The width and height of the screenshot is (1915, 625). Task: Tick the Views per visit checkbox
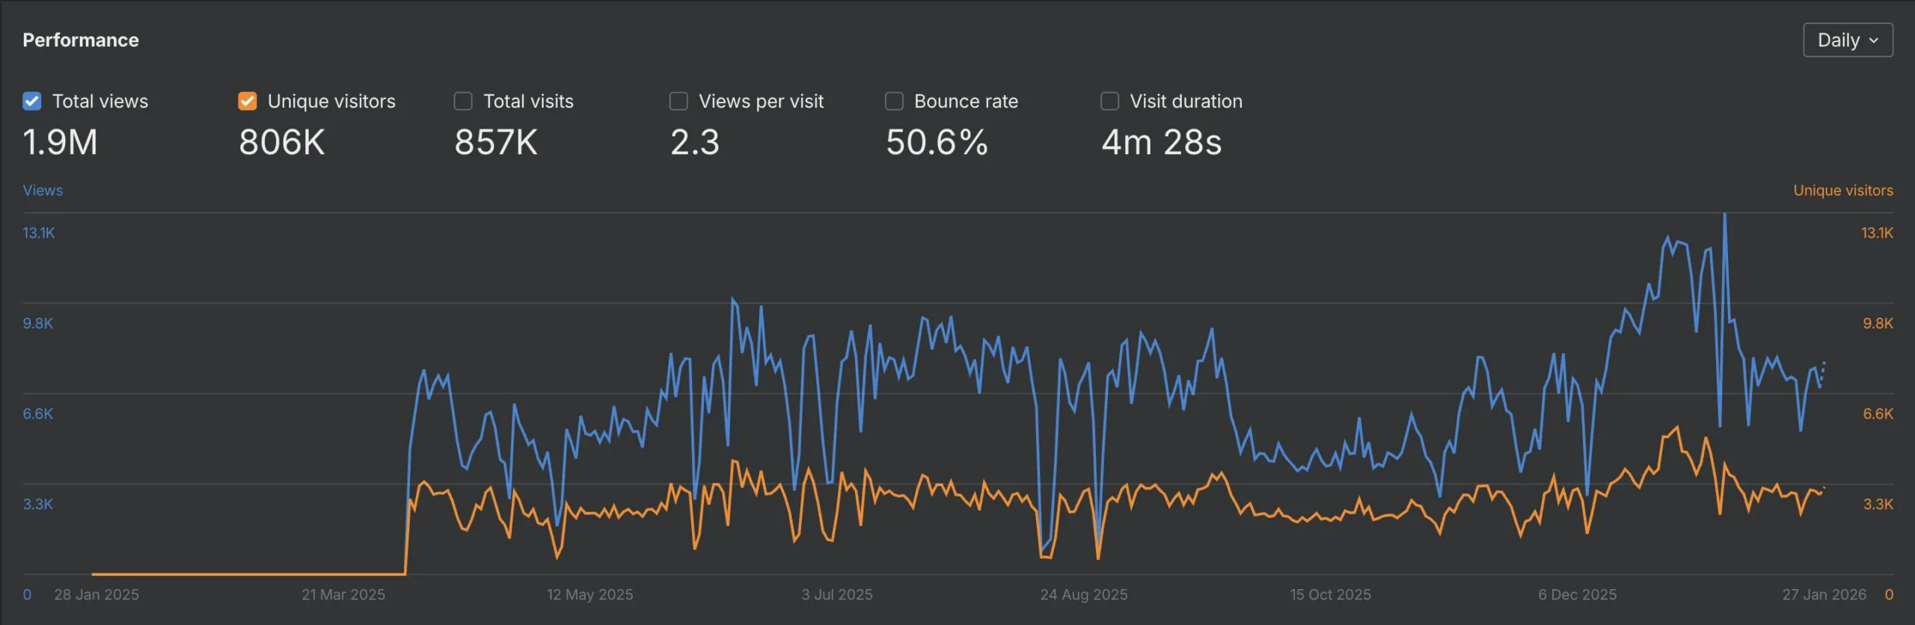pos(678,101)
